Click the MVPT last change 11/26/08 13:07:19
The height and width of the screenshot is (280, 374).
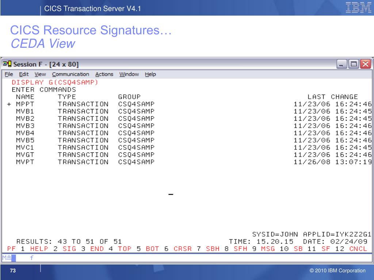(x=332, y=162)
